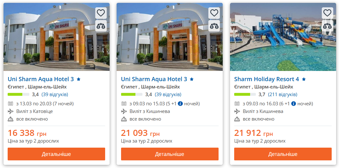Open details for the 21 912 грн tour
The image size is (339, 168).
tap(283, 154)
